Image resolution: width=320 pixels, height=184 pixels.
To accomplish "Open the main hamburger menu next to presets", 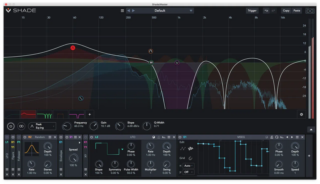I will (x=122, y=11).
